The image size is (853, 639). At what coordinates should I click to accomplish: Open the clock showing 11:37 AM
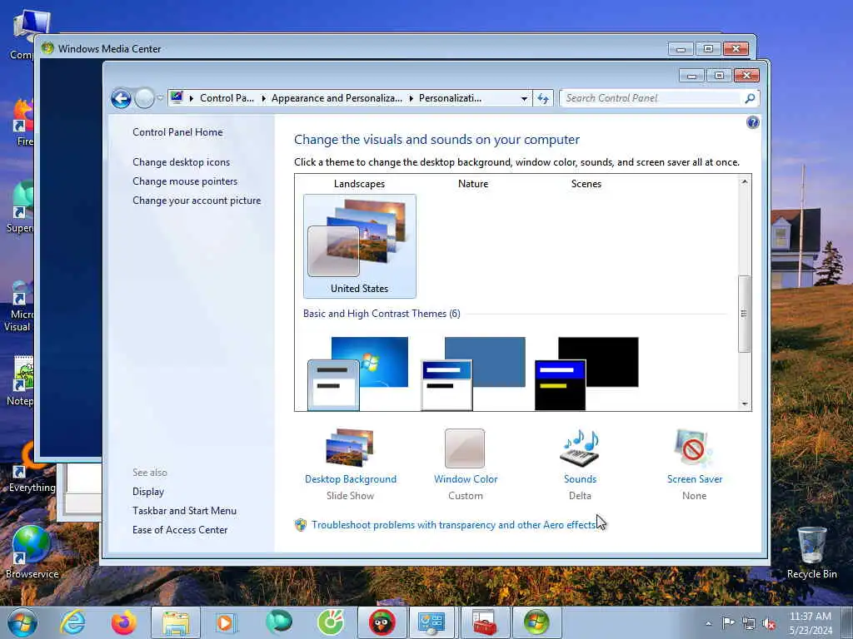click(810, 623)
